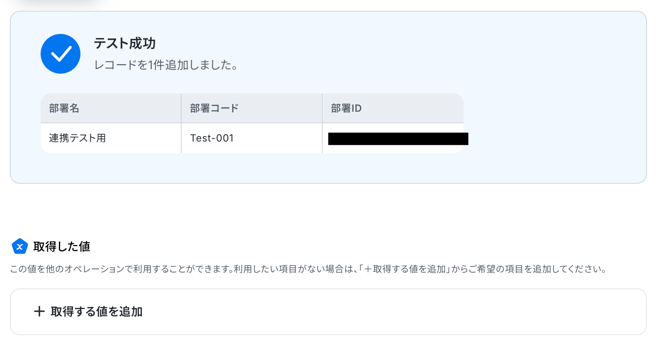
Task: Select the 連携テスト用 table cell
Action: (78, 138)
